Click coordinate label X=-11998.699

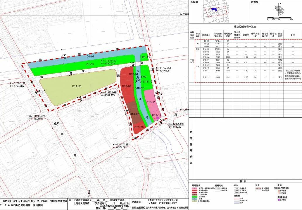[x=37, y=116]
